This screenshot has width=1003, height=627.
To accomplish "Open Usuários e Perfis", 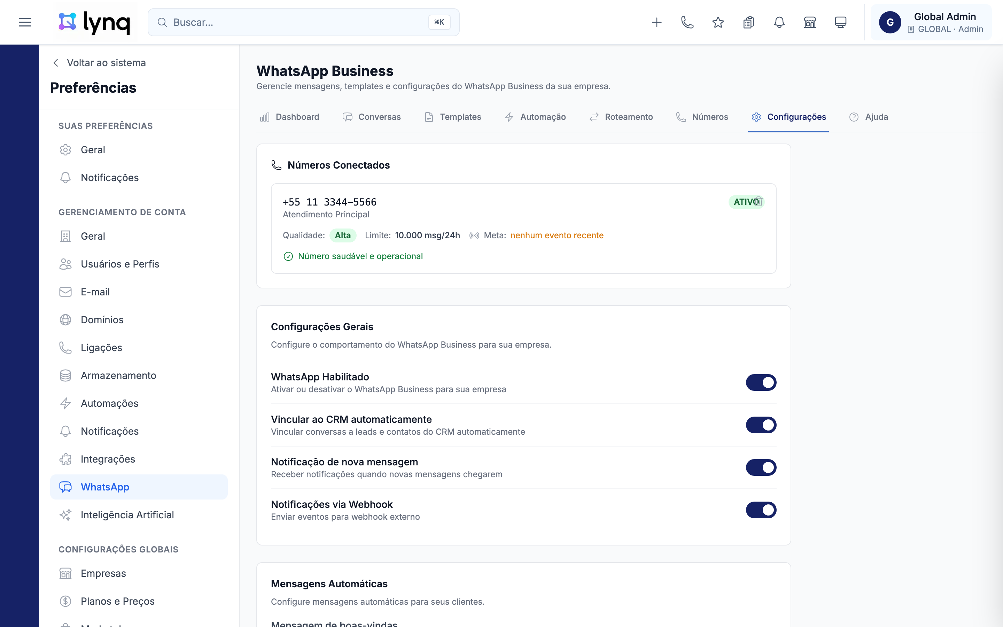I will [x=139, y=264].
